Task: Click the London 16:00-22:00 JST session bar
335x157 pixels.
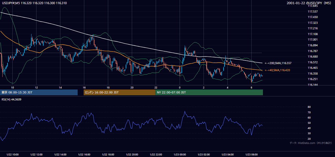Action: [120, 92]
